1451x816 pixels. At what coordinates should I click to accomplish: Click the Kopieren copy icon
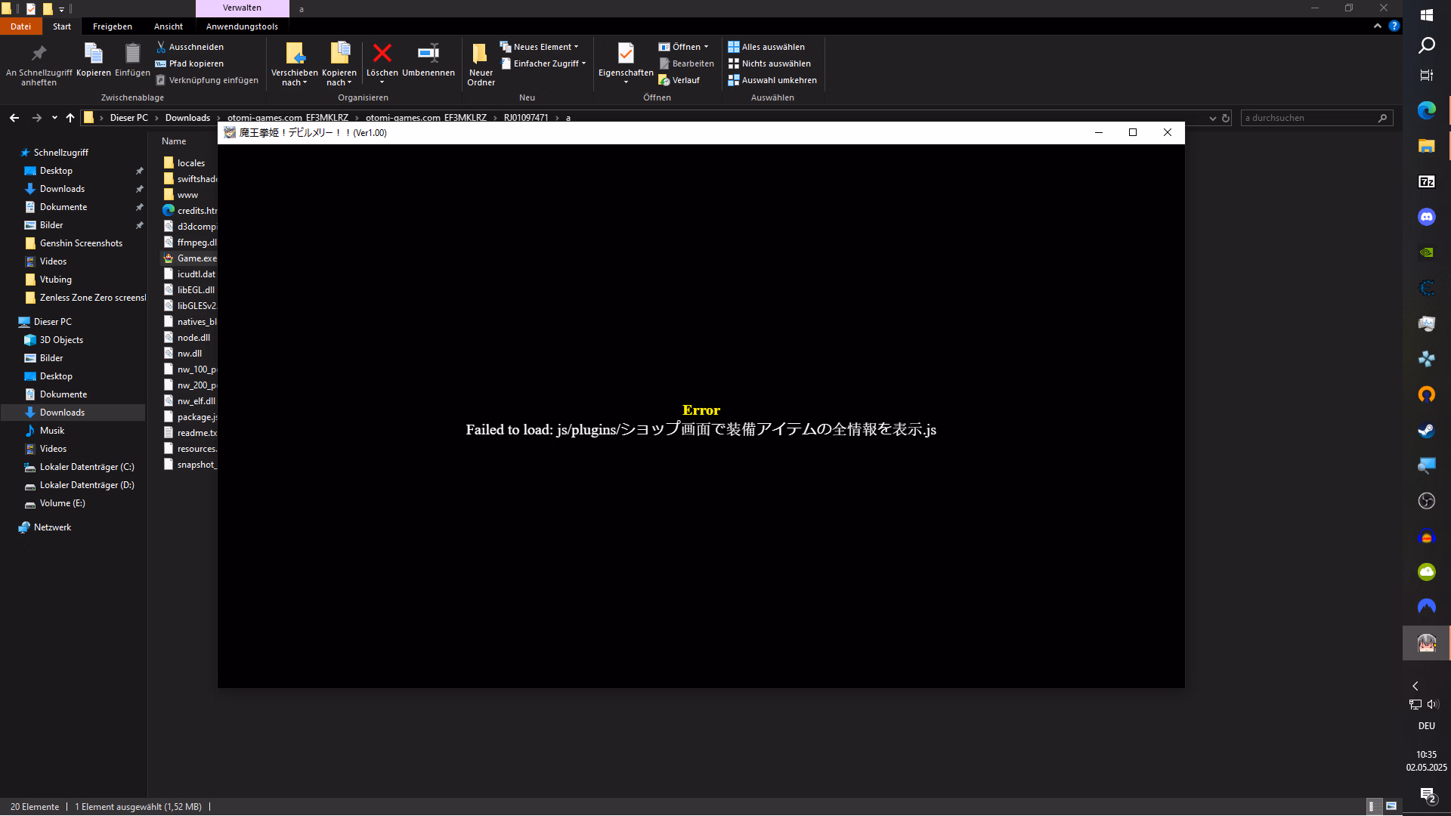[x=93, y=54]
